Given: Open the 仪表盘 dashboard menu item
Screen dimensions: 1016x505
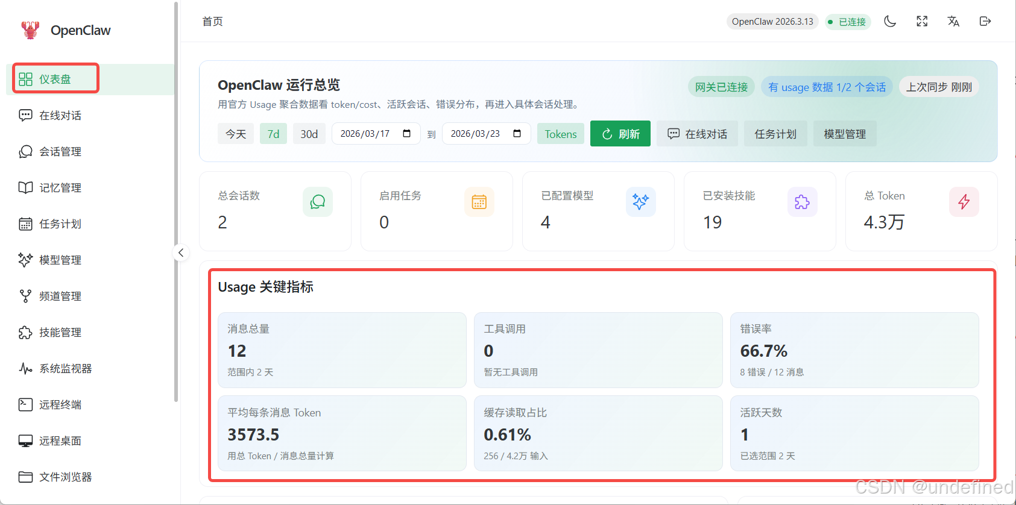Looking at the screenshot, I should (x=90, y=79).
